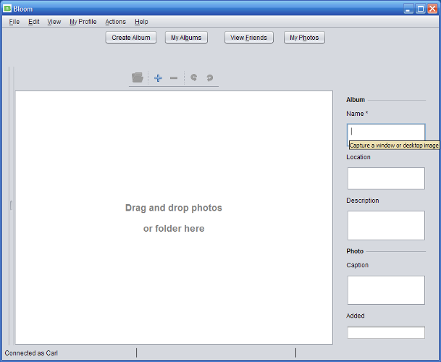Open the Actions menu
Viewport: 441px width, 362px height.
115,22
